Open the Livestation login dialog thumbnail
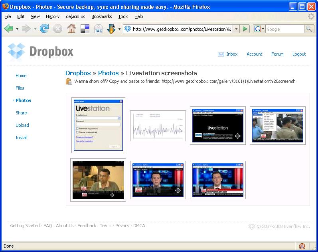 99,125
